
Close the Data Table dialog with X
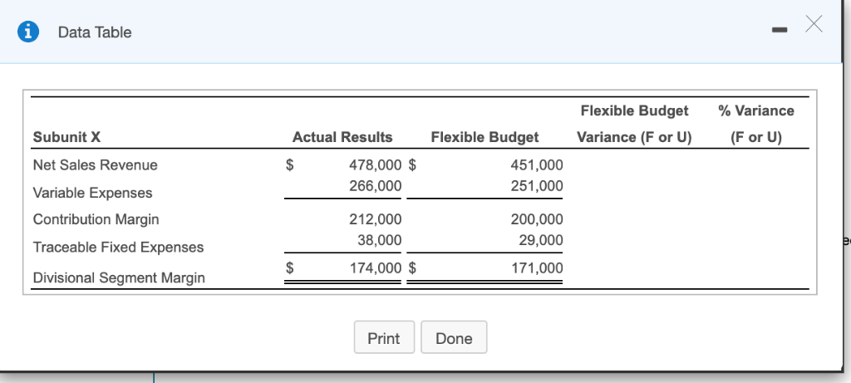(x=814, y=24)
